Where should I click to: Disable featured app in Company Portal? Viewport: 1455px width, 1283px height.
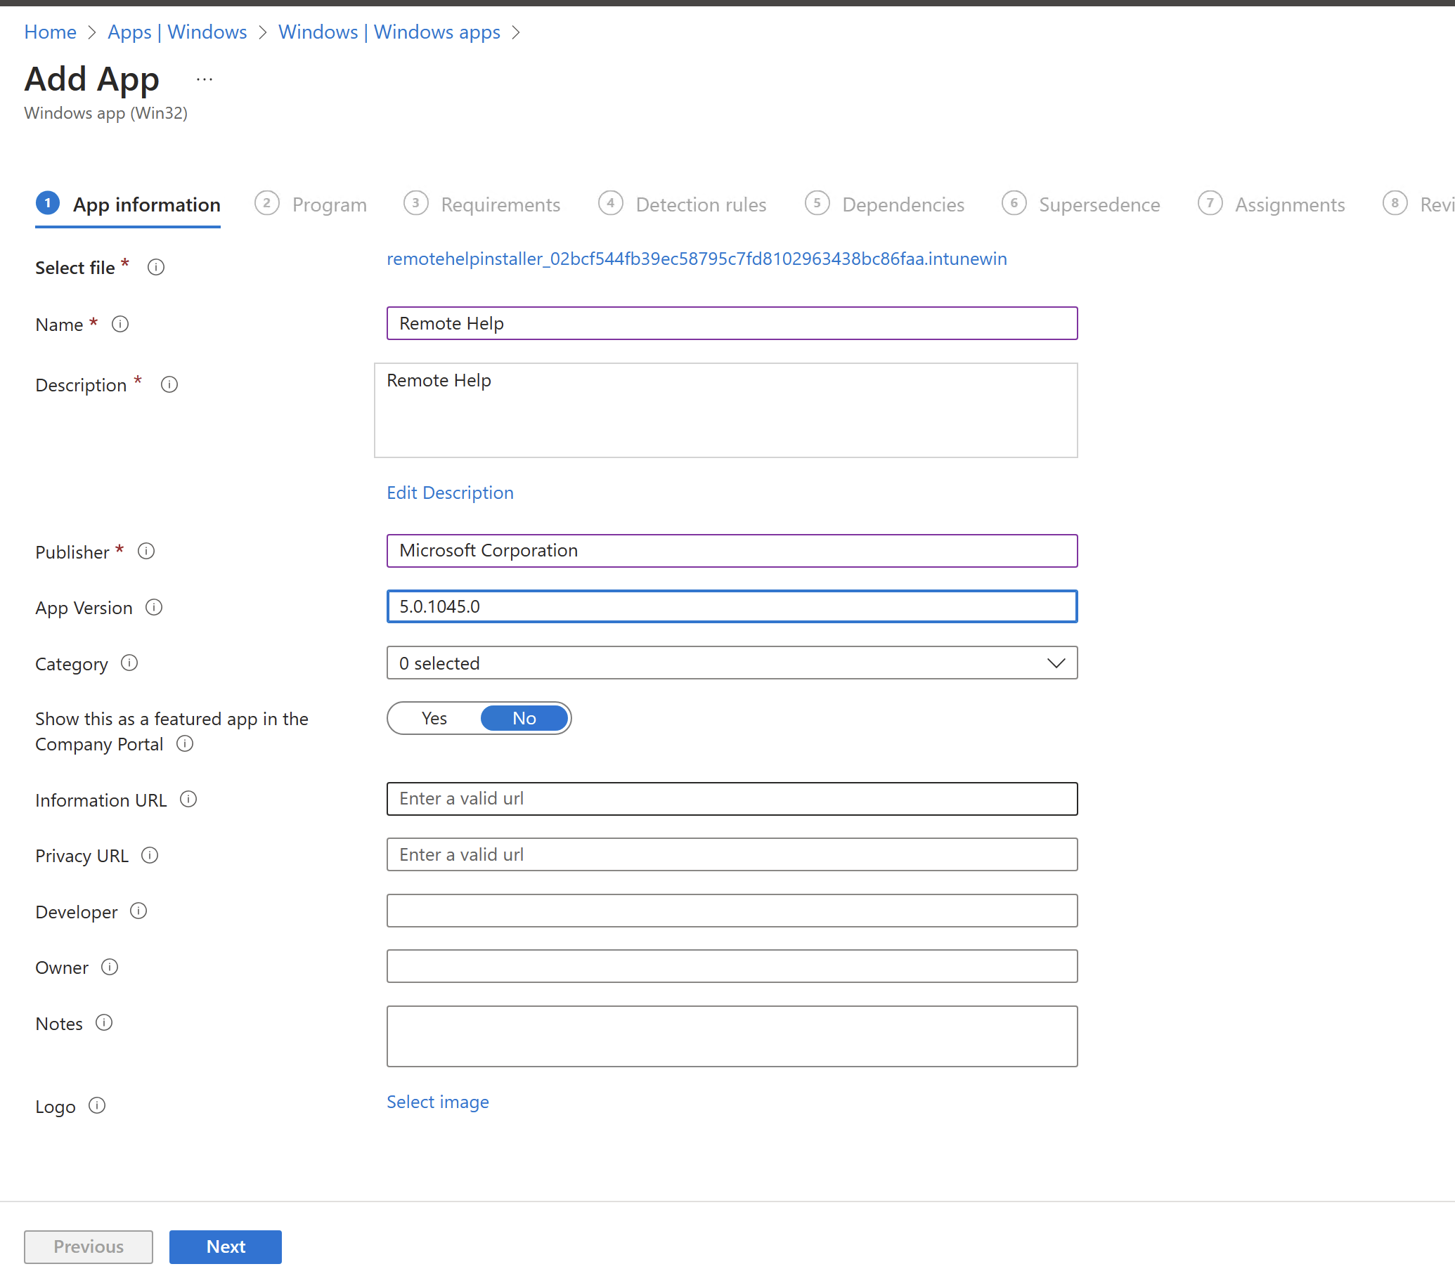pos(522,717)
